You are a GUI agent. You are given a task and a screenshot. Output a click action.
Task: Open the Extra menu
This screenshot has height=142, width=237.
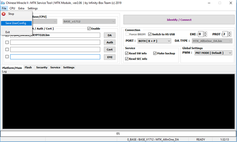21,8
